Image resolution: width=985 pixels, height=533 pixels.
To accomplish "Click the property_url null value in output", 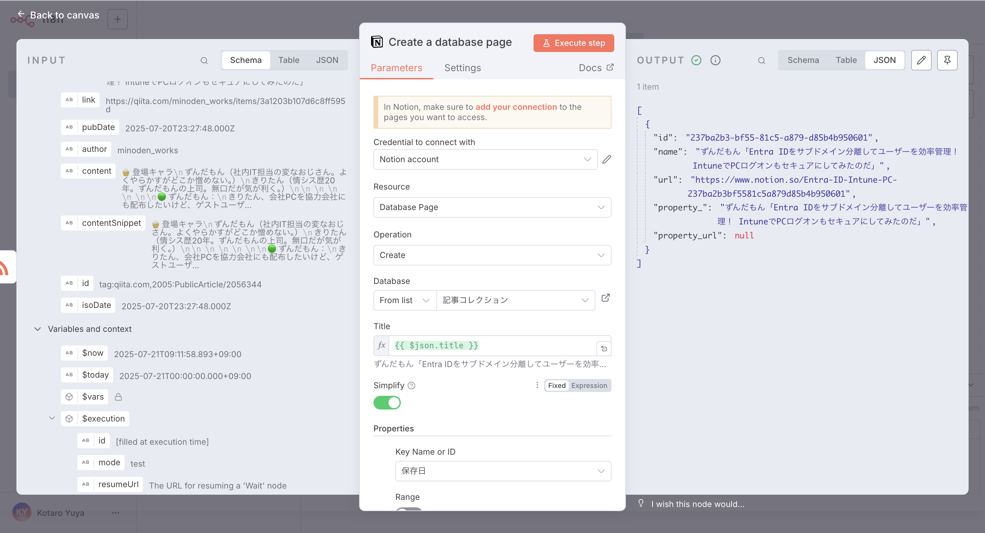I will (x=744, y=235).
